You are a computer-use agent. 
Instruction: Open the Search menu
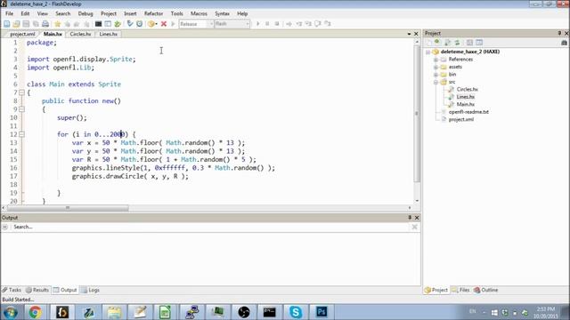tap(63, 13)
